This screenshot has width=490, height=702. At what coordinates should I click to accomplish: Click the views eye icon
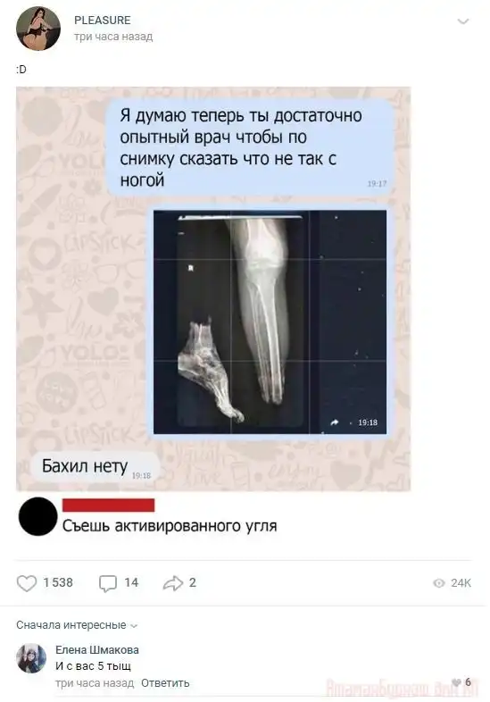click(439, 583)
